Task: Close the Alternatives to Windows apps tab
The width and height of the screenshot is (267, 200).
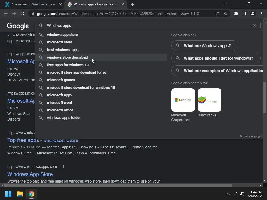Action: pos(60,4)
